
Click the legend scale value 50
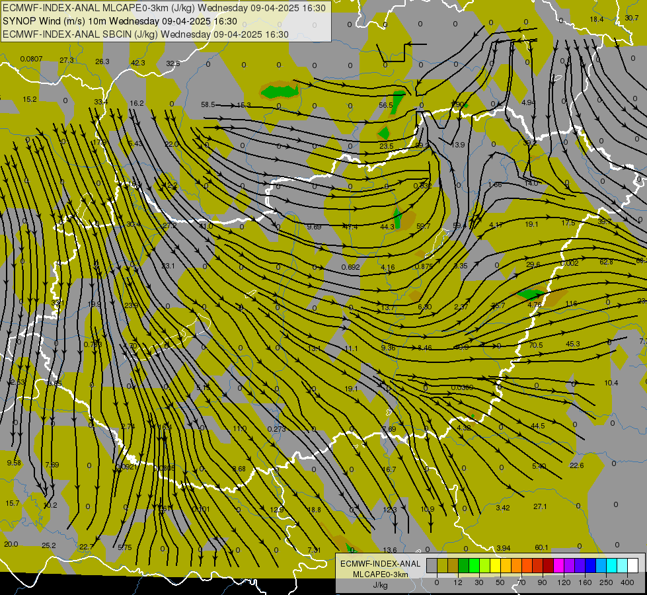click(500, 582)
